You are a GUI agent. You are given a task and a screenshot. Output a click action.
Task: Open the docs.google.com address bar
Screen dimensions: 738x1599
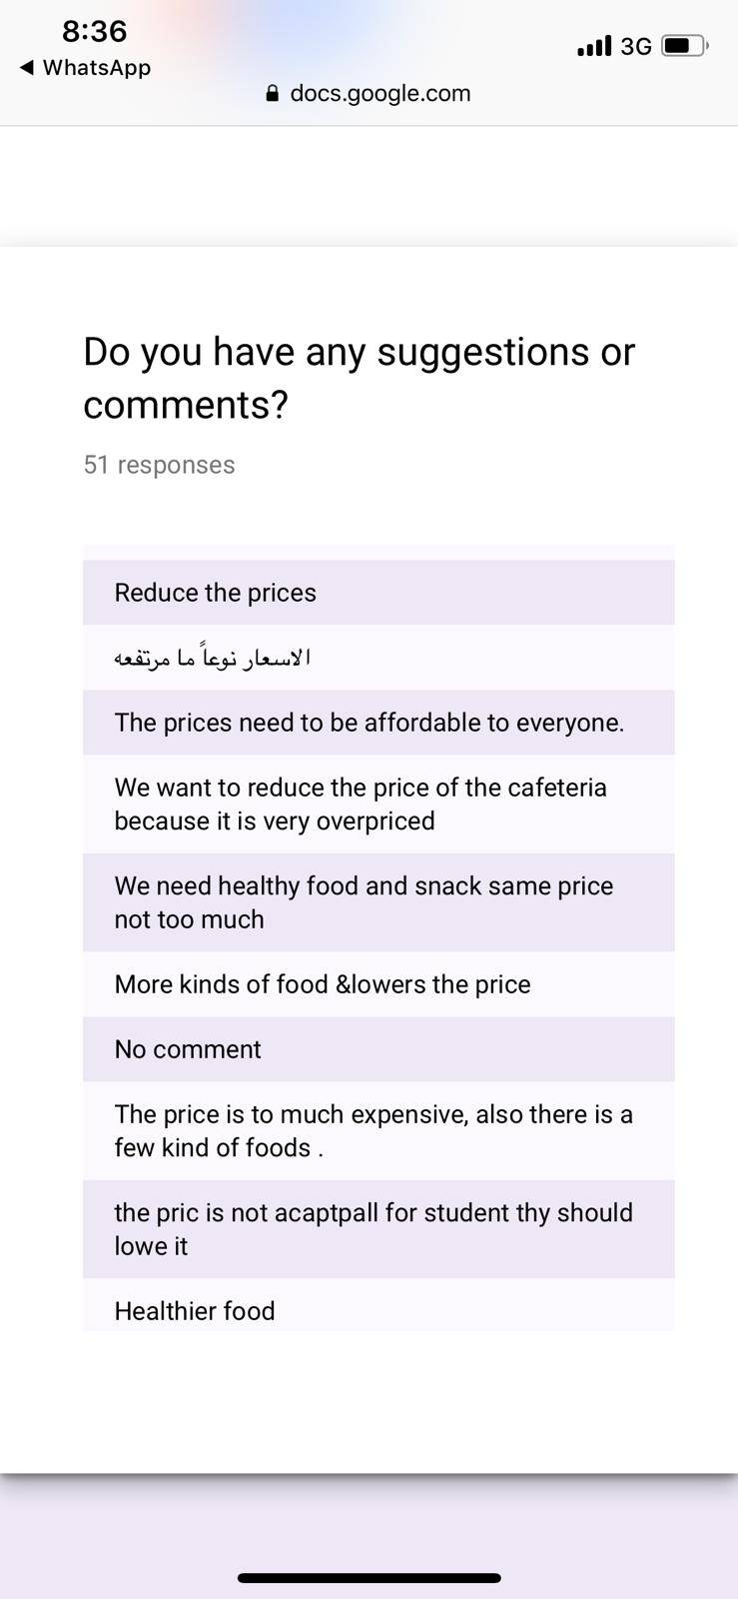pyautogui.click(x=369, y=94)
